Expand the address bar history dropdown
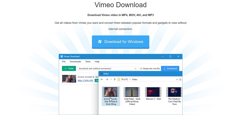 pos(177,79)
